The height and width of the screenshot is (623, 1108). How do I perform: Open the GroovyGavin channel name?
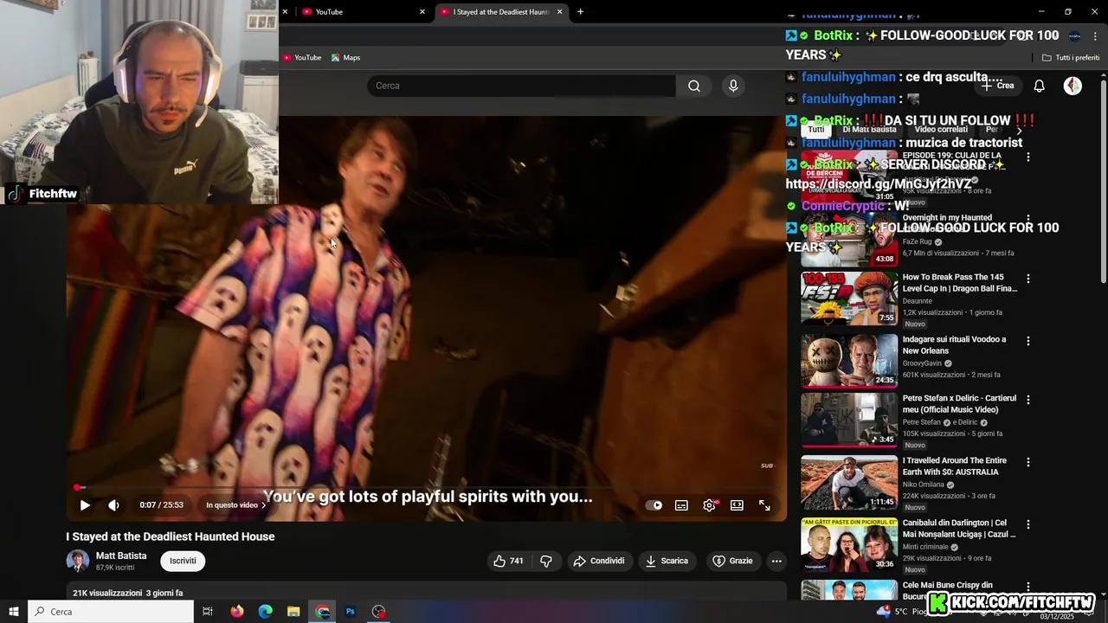[x=922, y=363]
